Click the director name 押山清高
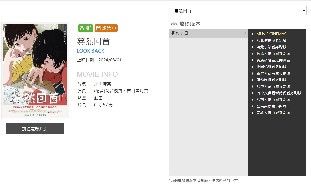The height and width of the screenshot is (187, 311). pyautogui.click(x=103, y=84)
